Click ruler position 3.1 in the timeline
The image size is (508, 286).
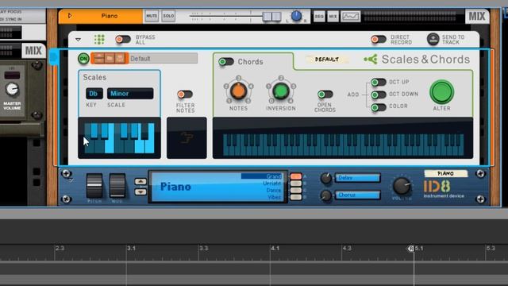click(131, 249)
